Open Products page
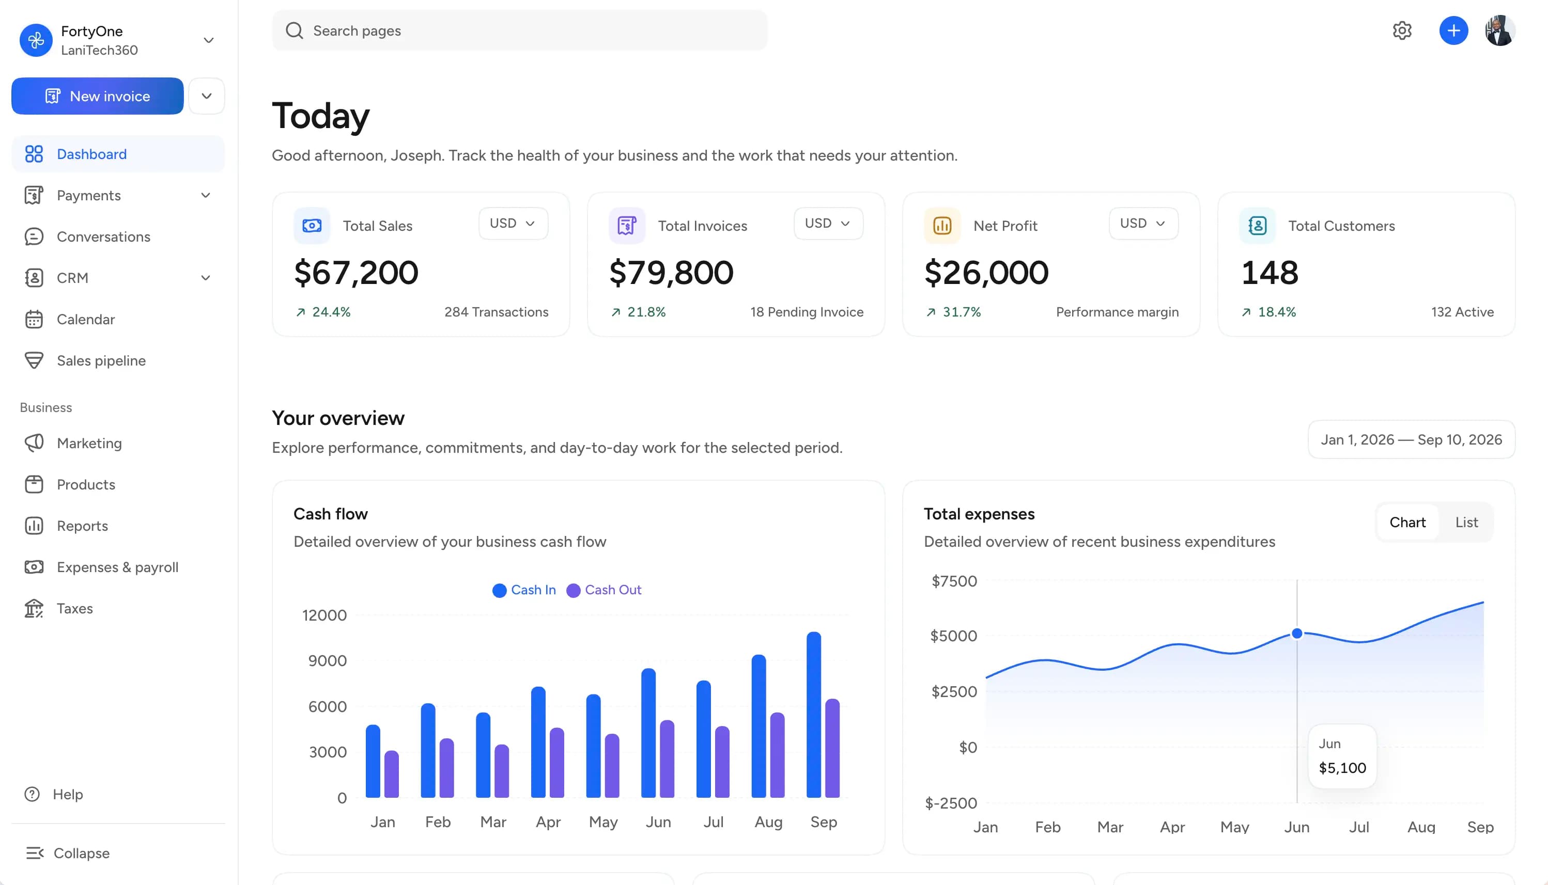The image size is (1548, 885). pyautogui.click(x=118, y=484)
